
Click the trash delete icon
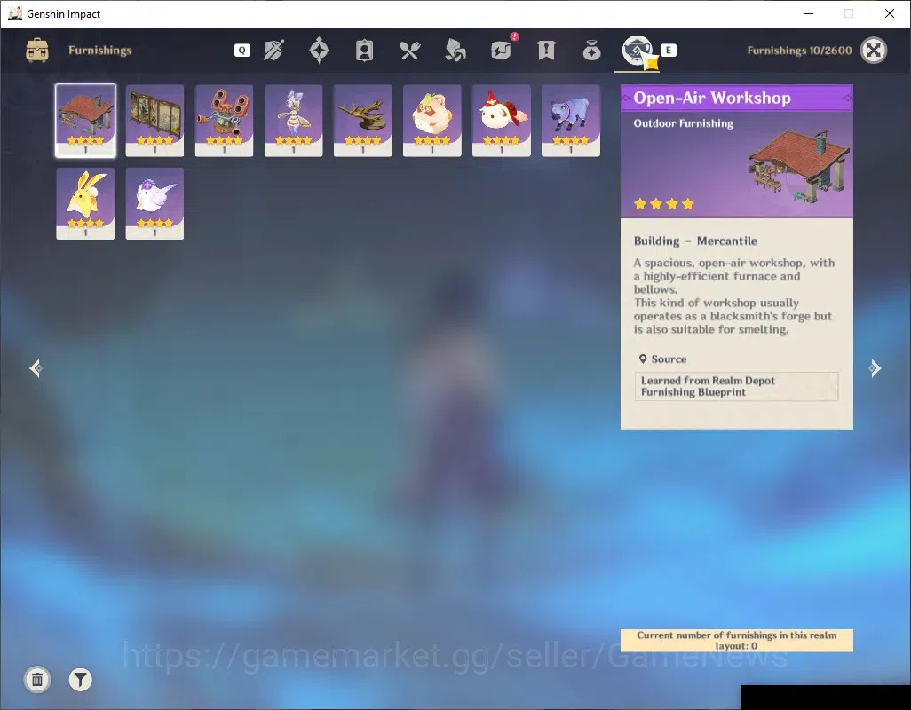tap(37, 680)
